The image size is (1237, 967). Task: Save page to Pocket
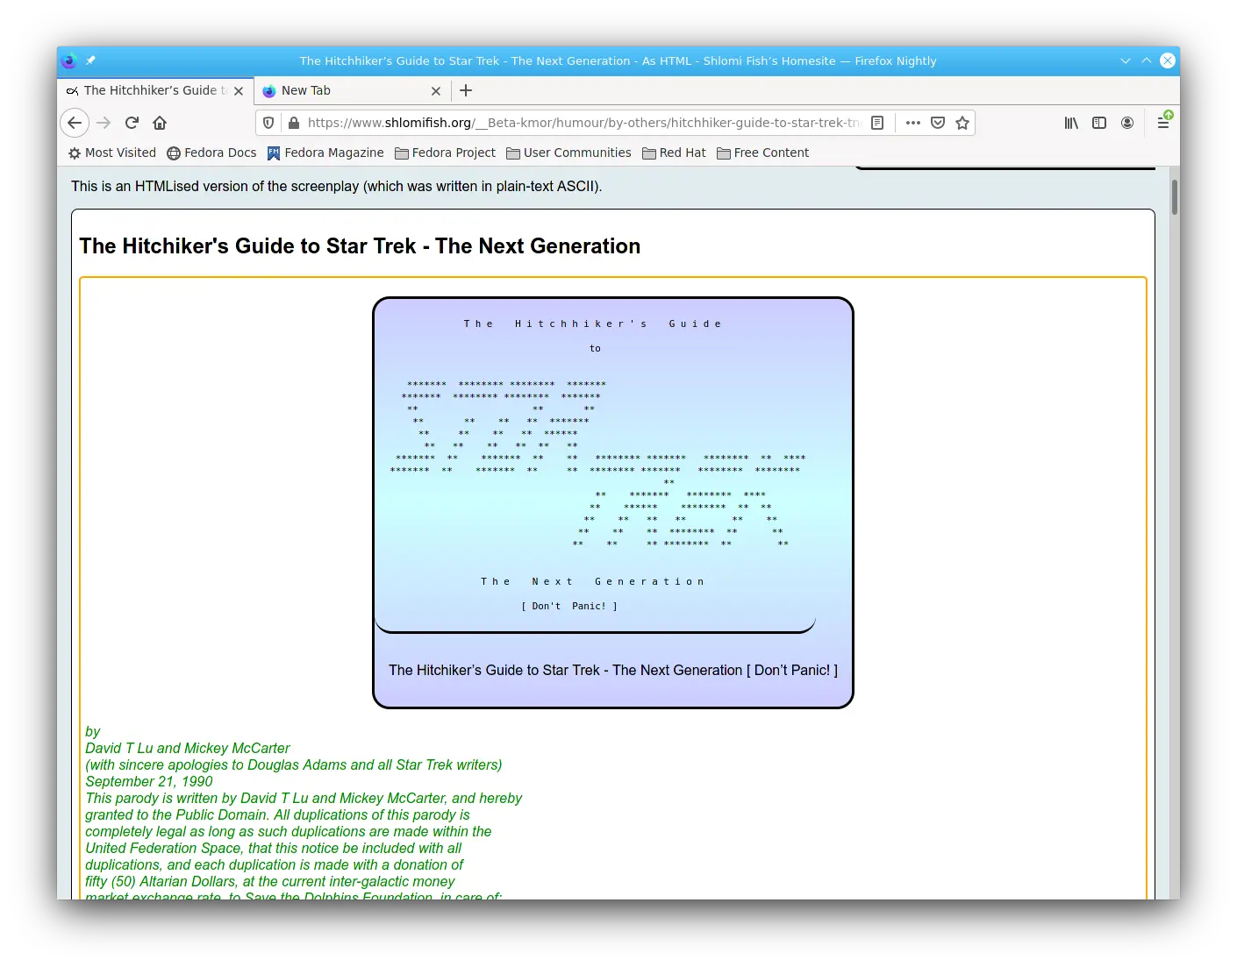click(x=938, y=123)
